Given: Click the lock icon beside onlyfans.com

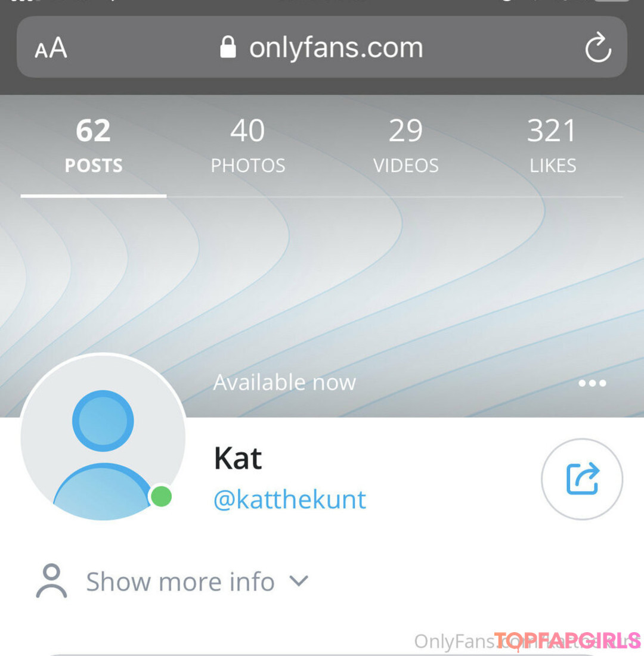Looking at the screenshot, I should 228,46.
